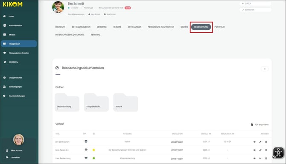
Task: Edit the 'Beller Tabelle' entry with pencil icon
Action: 260,150
